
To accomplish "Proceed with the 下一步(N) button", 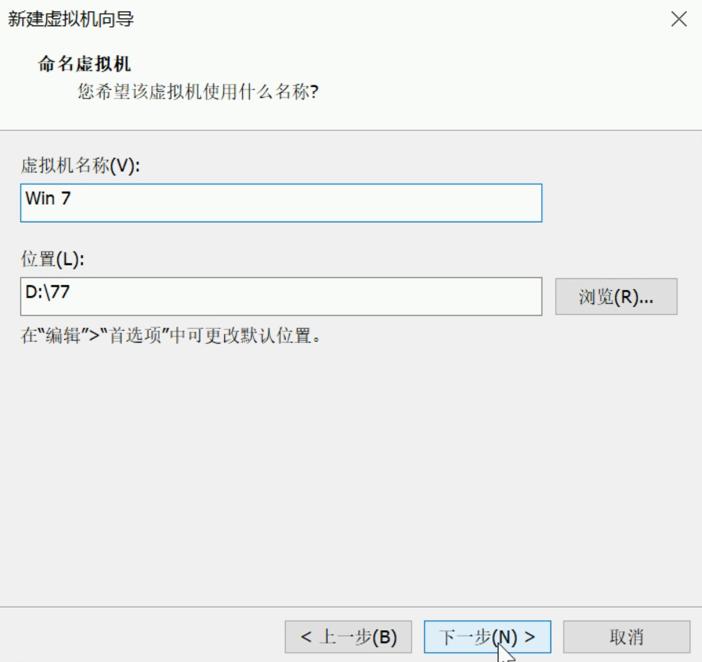I will tap(487, 637).
